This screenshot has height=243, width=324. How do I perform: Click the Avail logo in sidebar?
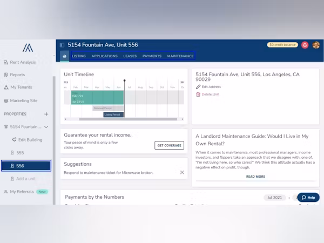pyautogui.click(x=28, y=48)
